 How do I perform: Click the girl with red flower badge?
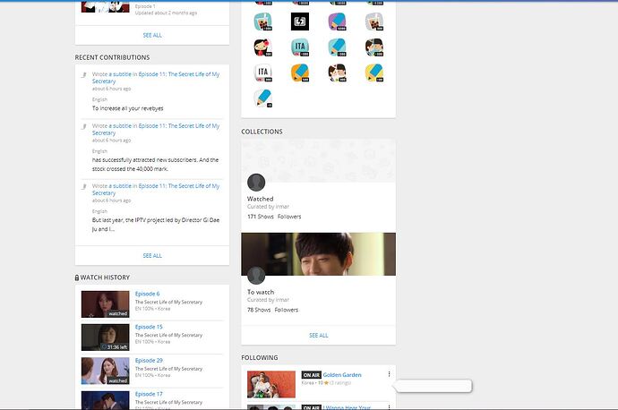262,47
